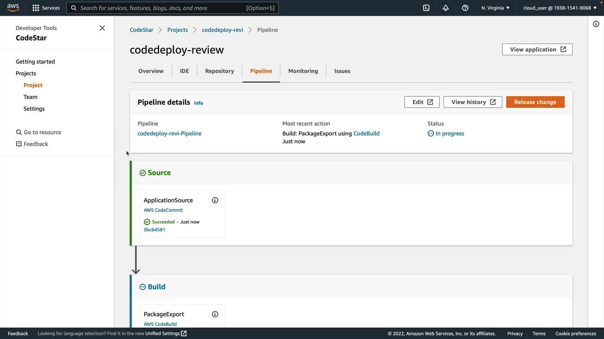Open the codedeploy-revi-Pipeline link
604x339 pixels.
point(169,133)
